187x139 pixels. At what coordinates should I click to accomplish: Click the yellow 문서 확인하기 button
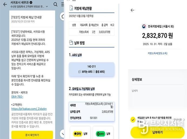[x=32, y=135]
